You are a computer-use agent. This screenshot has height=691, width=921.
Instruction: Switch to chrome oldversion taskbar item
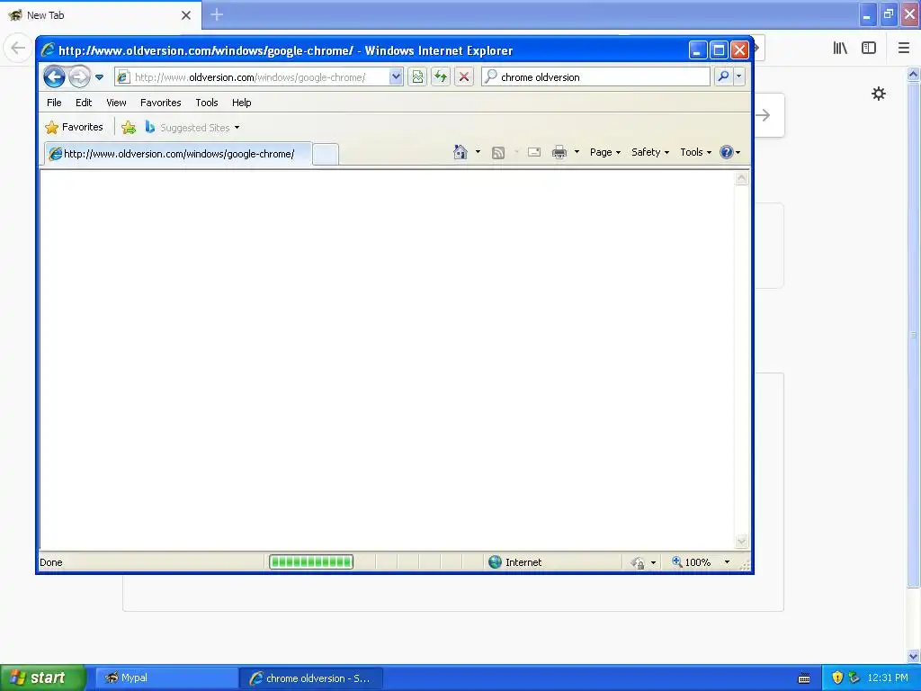pos(311,678)
